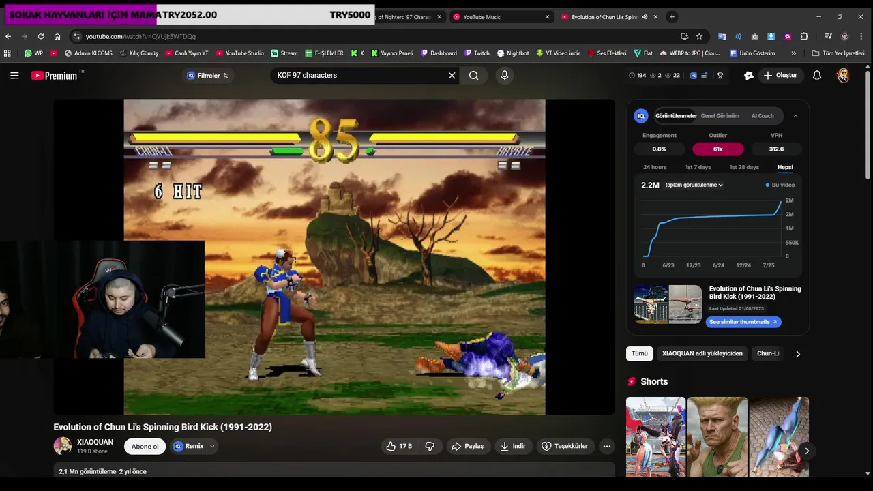Show more bookmarks with double chevron
873x491 pixels.
point(793,53)
